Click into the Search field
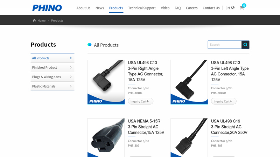The height and width of the screenshot is (157, 280). pyautogui.click(x=225, y=45)
